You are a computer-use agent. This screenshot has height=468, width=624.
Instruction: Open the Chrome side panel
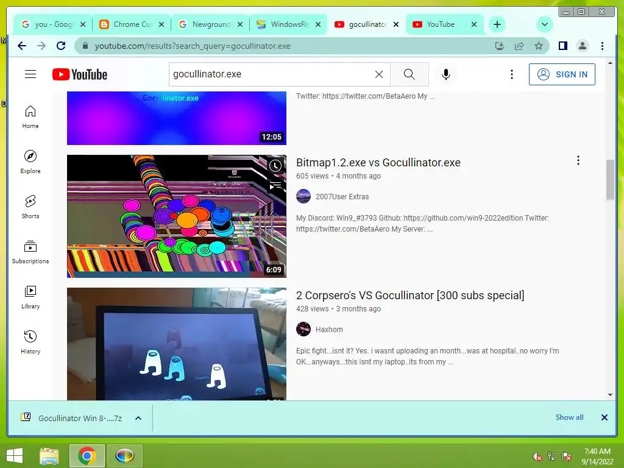pyautogui.click(x=562, y=46)
